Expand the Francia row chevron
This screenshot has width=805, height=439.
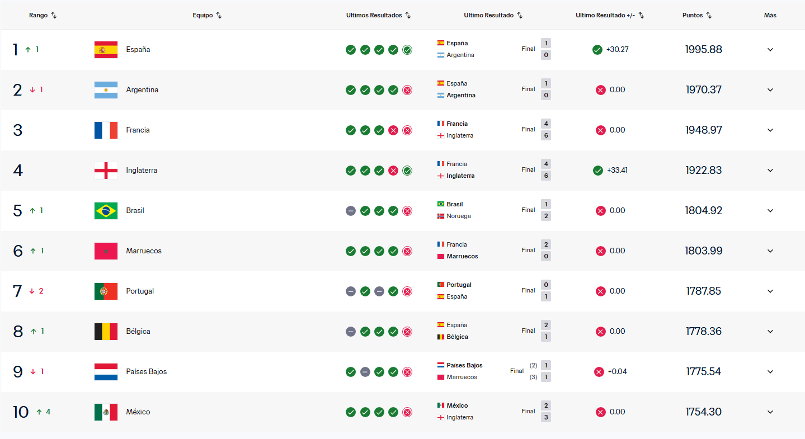coord(770,130)
